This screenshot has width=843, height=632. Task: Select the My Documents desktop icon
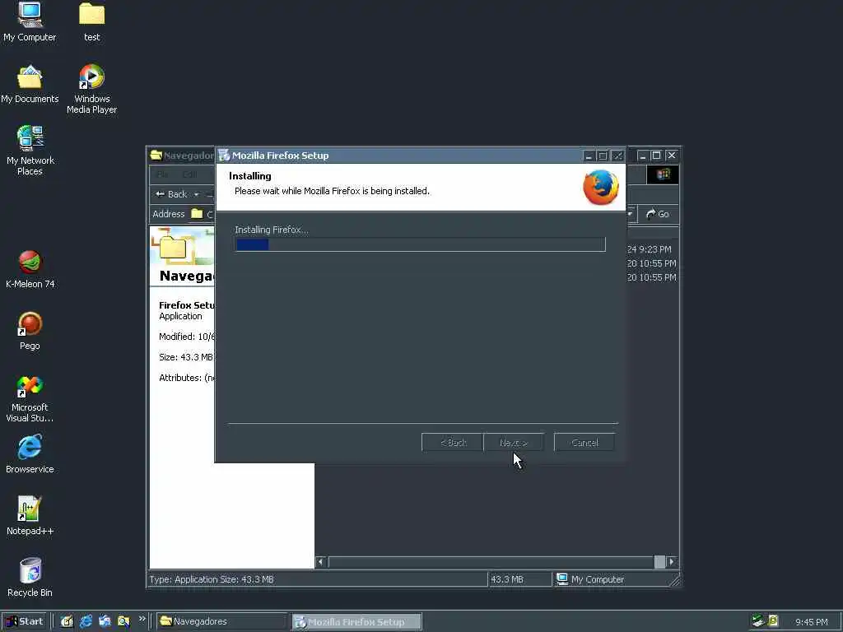pos(30,84)
